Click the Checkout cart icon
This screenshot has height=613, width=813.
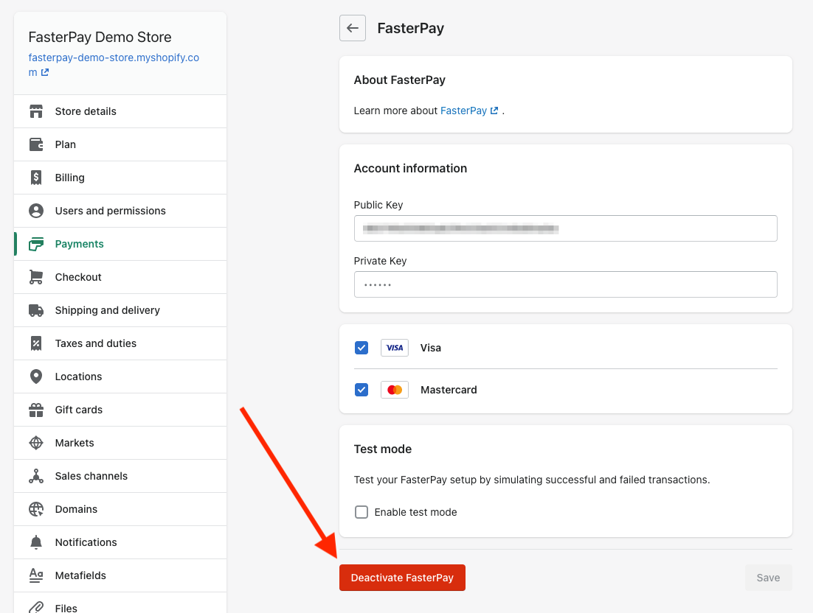(35, 277)
